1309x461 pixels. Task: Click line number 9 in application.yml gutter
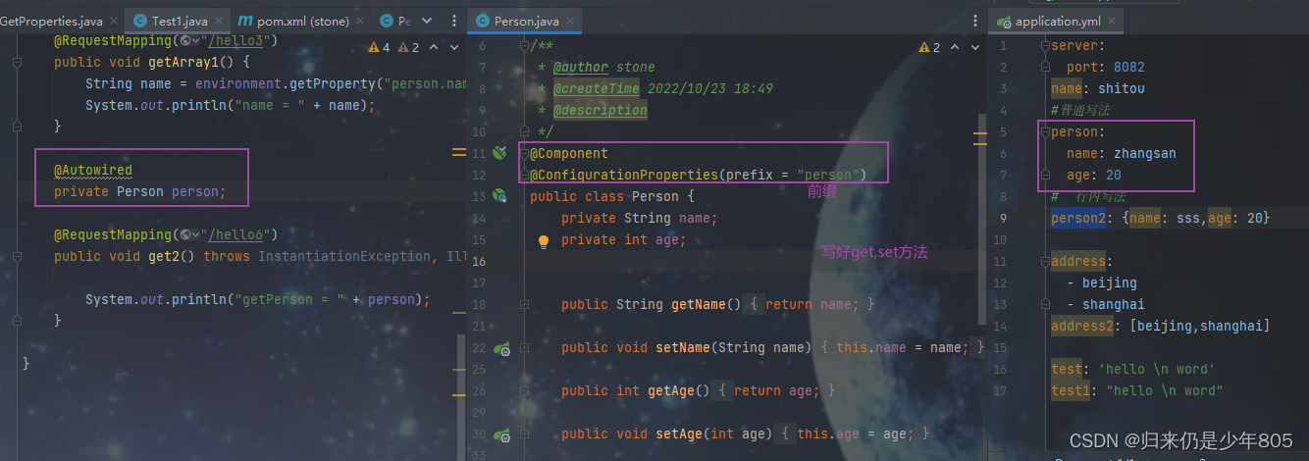tap(1003, 219)
